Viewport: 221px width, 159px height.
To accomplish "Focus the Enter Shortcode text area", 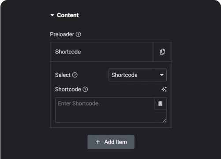I will (x=105, y=110).
